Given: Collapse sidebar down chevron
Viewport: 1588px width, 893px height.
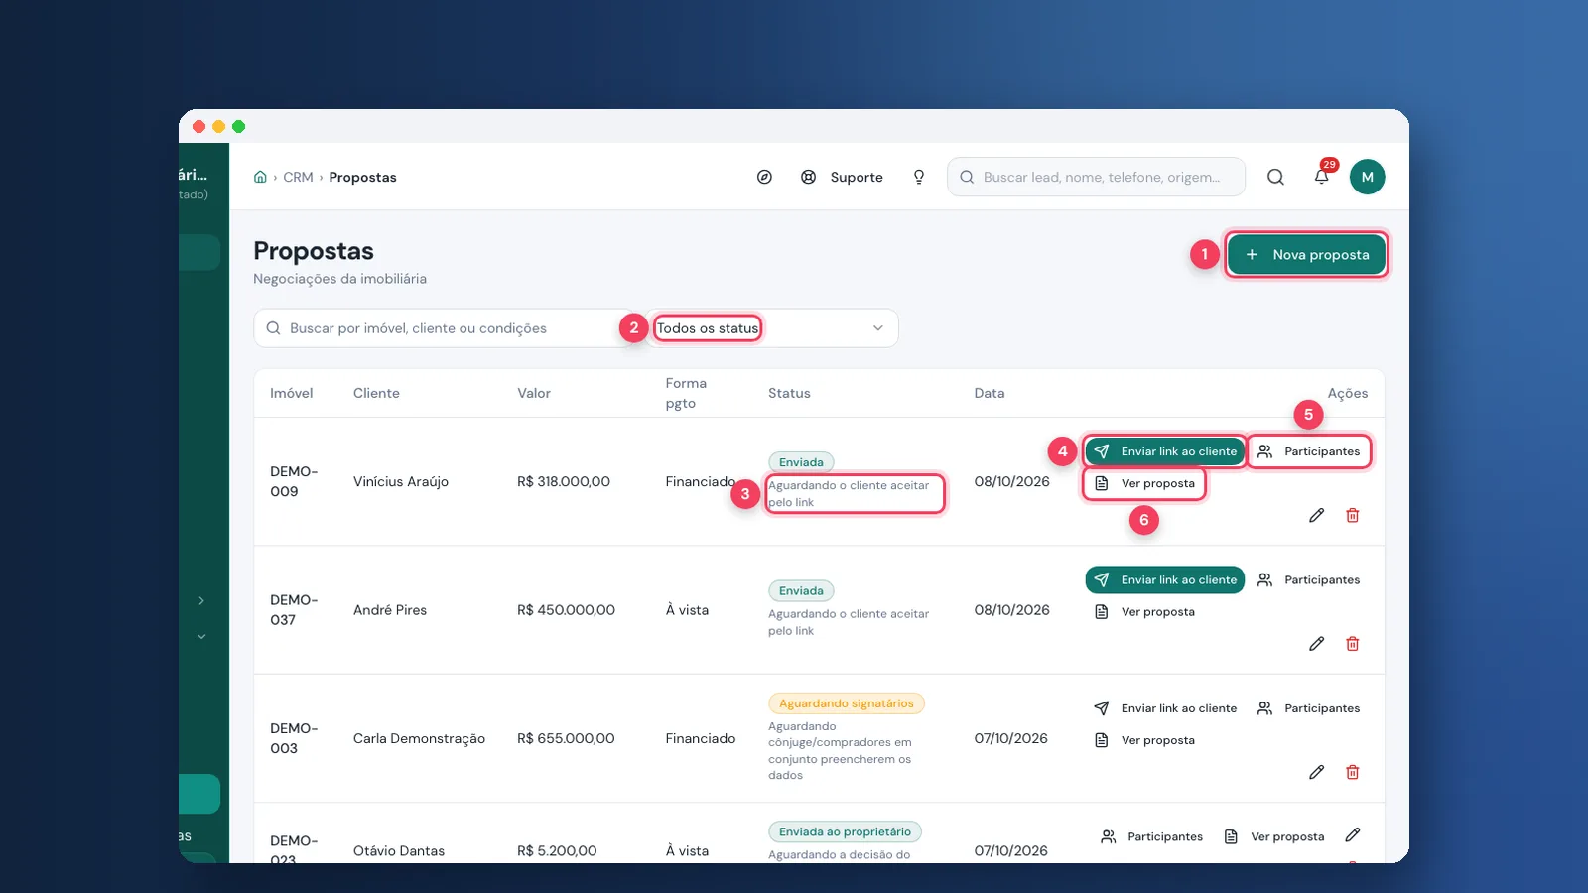Looking at the screenshot, I should pos(201,636).
